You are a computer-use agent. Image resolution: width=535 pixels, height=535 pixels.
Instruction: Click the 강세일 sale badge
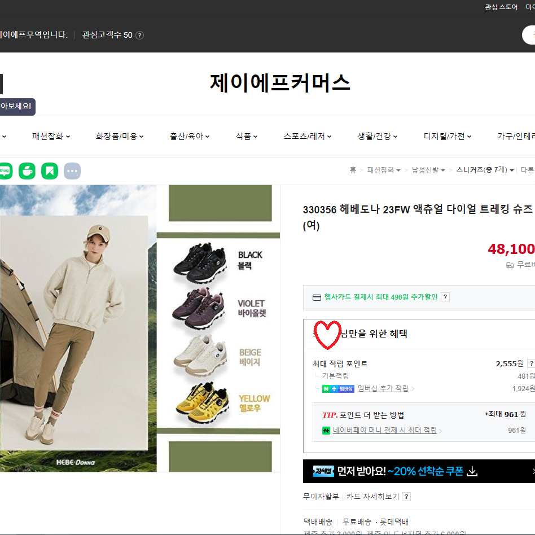coord(323,471)
